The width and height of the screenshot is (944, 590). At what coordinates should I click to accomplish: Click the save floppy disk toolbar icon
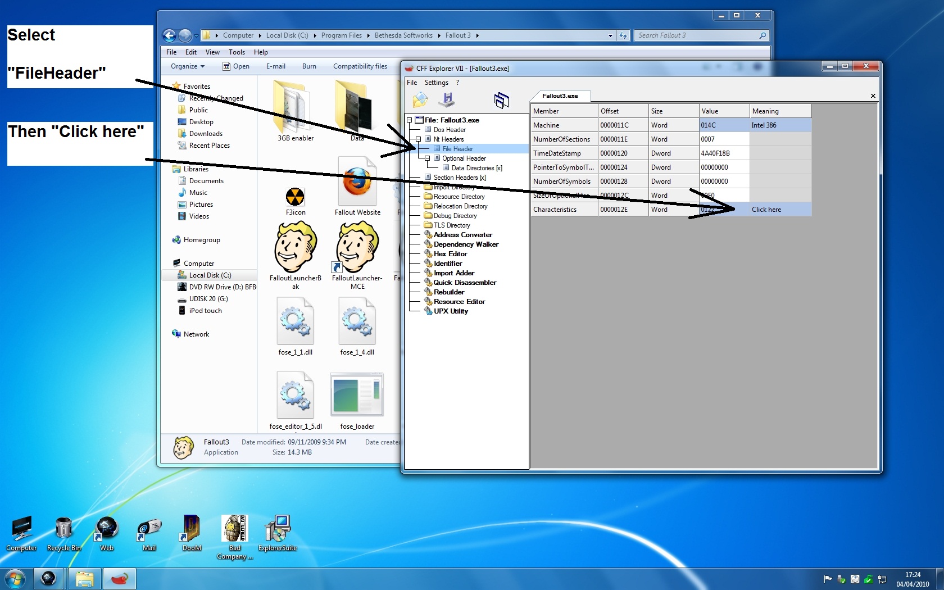tap(447, 100)
